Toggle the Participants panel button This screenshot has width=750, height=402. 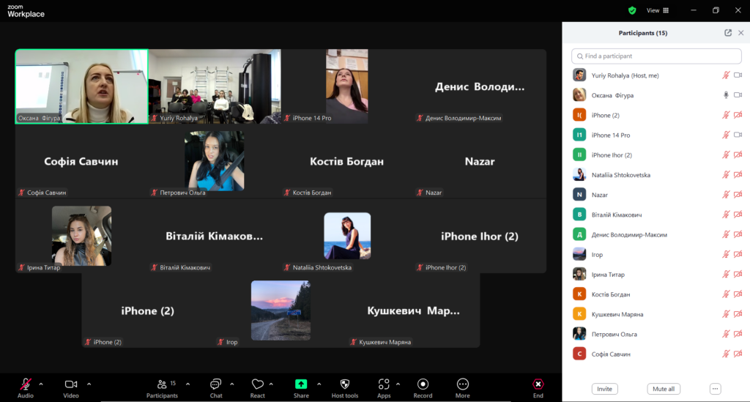click(x=162, y=384)
